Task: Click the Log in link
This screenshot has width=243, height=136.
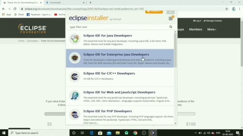Action: [197, 21]
